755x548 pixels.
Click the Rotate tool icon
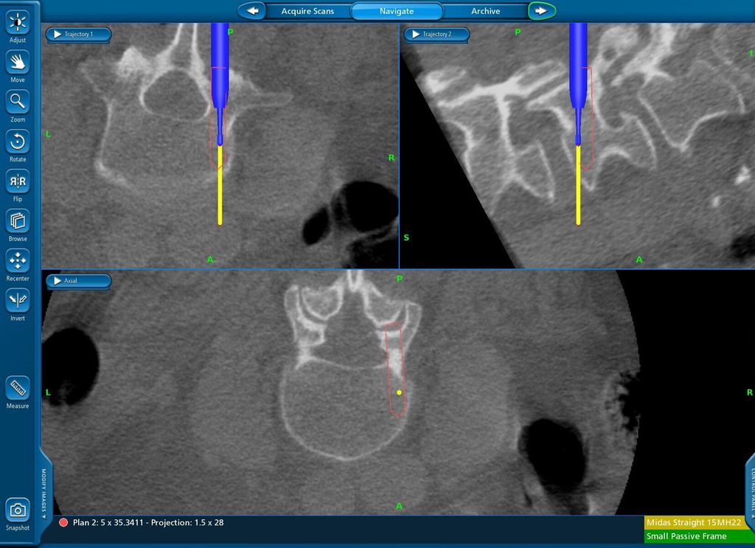pyautogui.click(x=18, y=142)
